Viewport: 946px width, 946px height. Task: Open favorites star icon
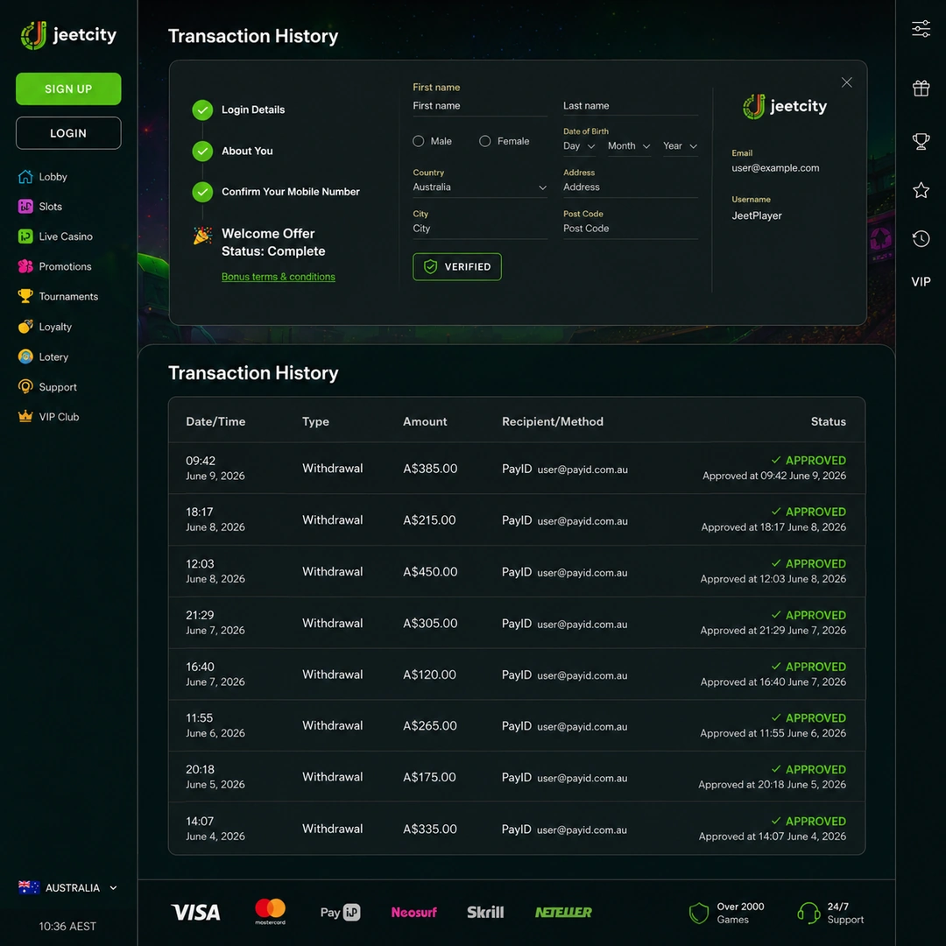921,190
